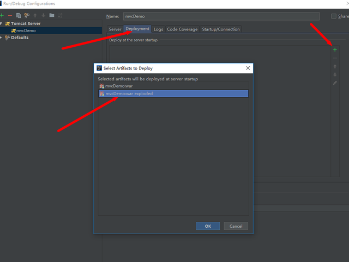This screenshot has width=349, height=262.
Task: Click the Tomcat Server cat icon
Action: tap(7, 24)
